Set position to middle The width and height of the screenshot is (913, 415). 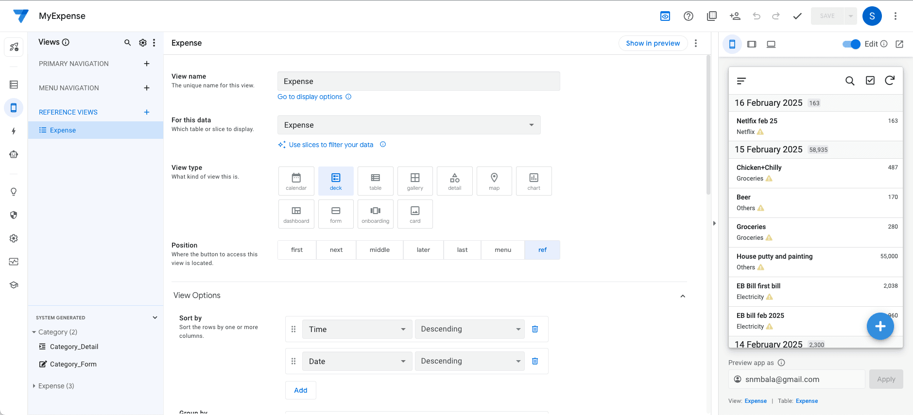pos(379,250)
